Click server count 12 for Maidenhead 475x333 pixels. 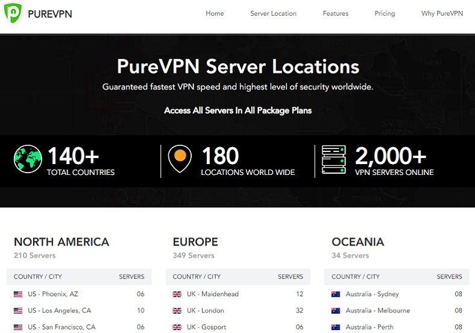click(300, 294)
